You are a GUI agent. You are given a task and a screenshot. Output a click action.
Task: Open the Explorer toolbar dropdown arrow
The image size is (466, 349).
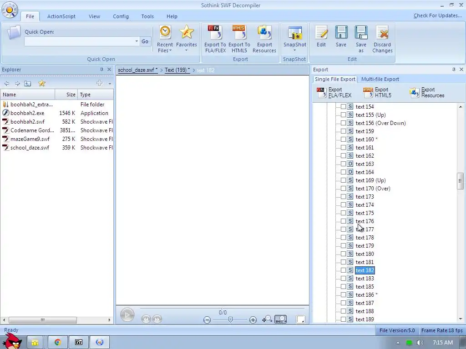110,84
